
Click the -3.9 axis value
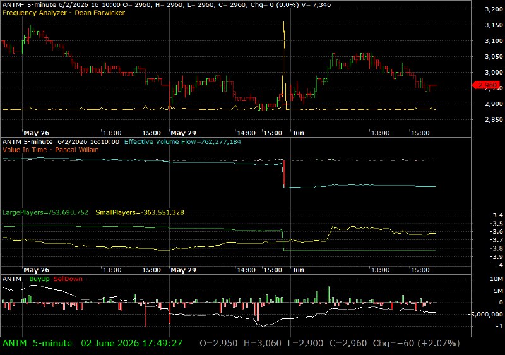pyautogui.click(x=496, y=256)
